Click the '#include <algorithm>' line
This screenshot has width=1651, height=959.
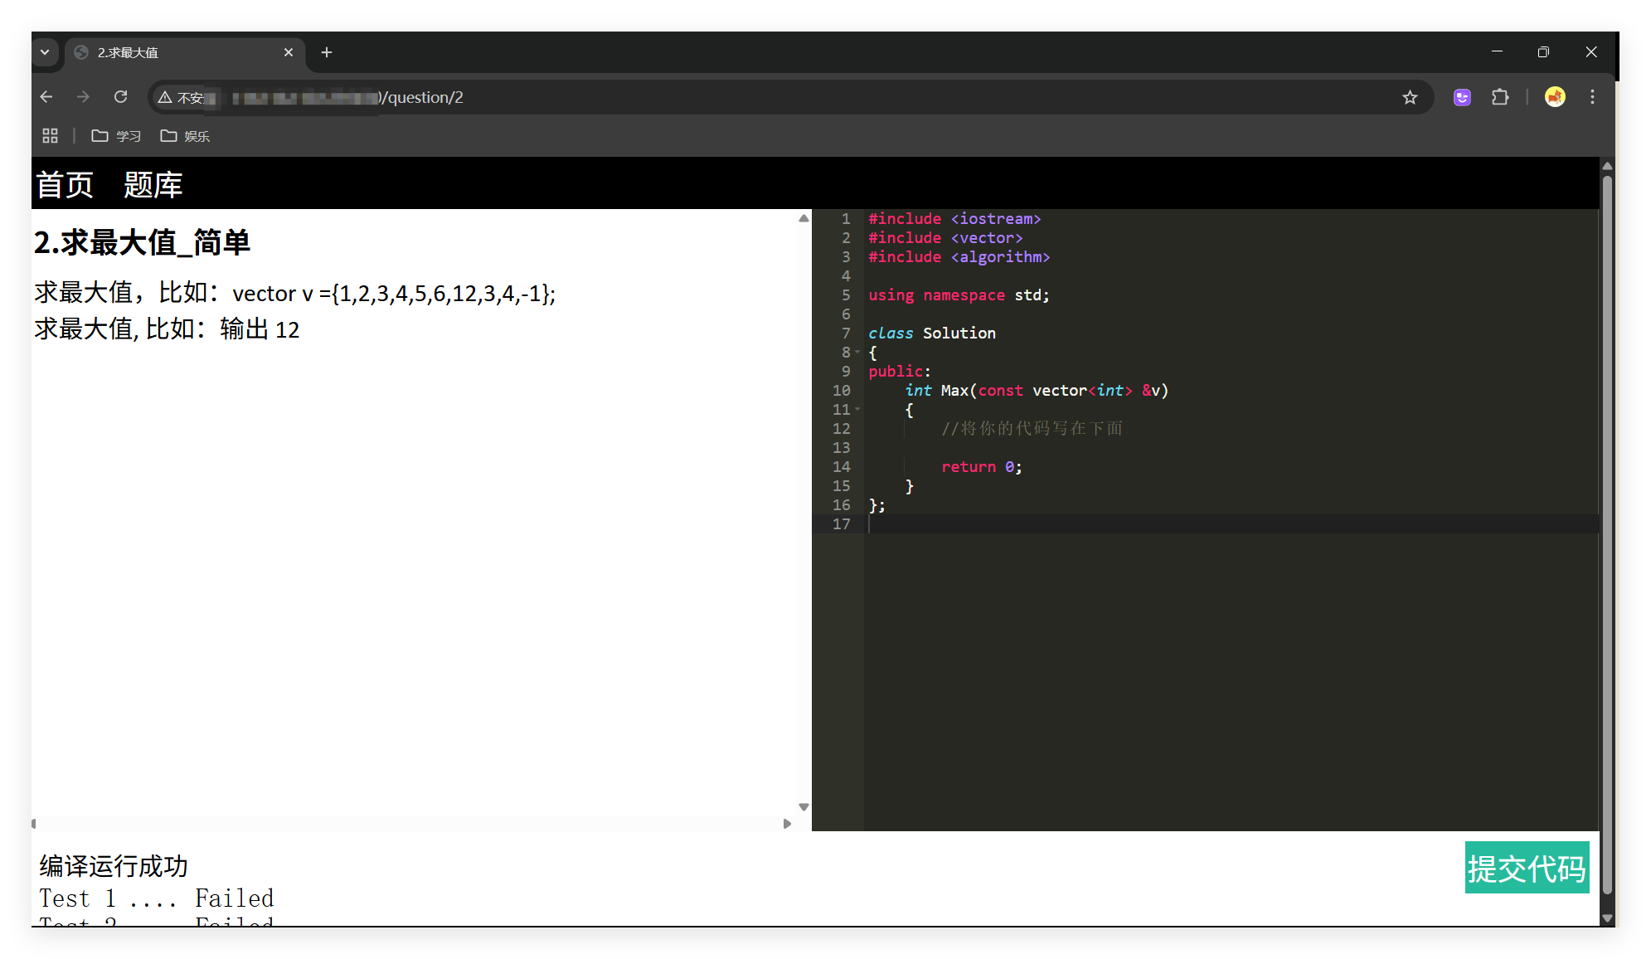coord(959,257)
